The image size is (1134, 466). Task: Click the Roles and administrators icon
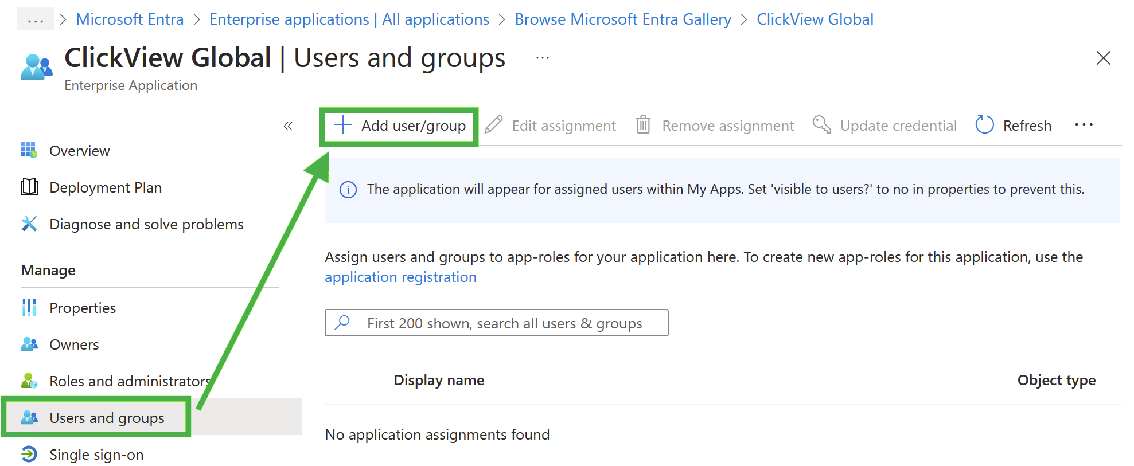click(29, 381)
